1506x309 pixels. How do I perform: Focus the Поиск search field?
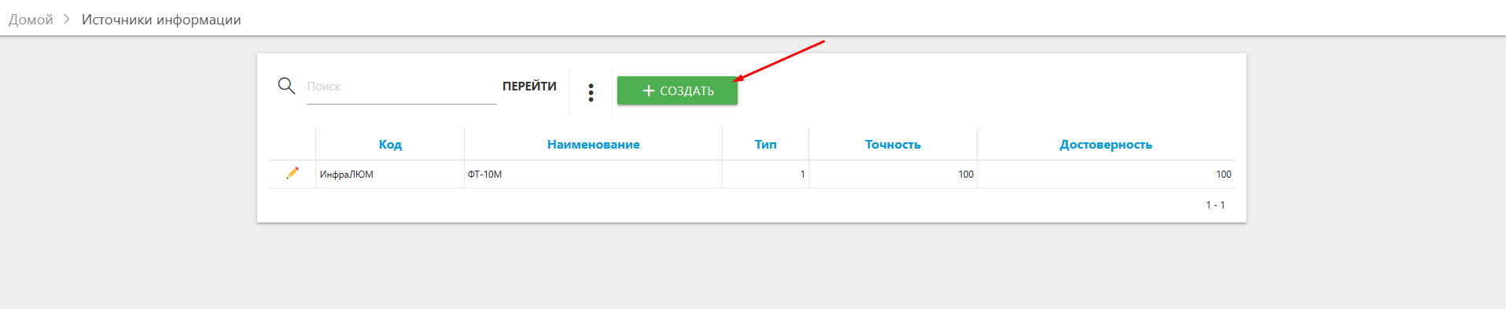pos(401,86)
